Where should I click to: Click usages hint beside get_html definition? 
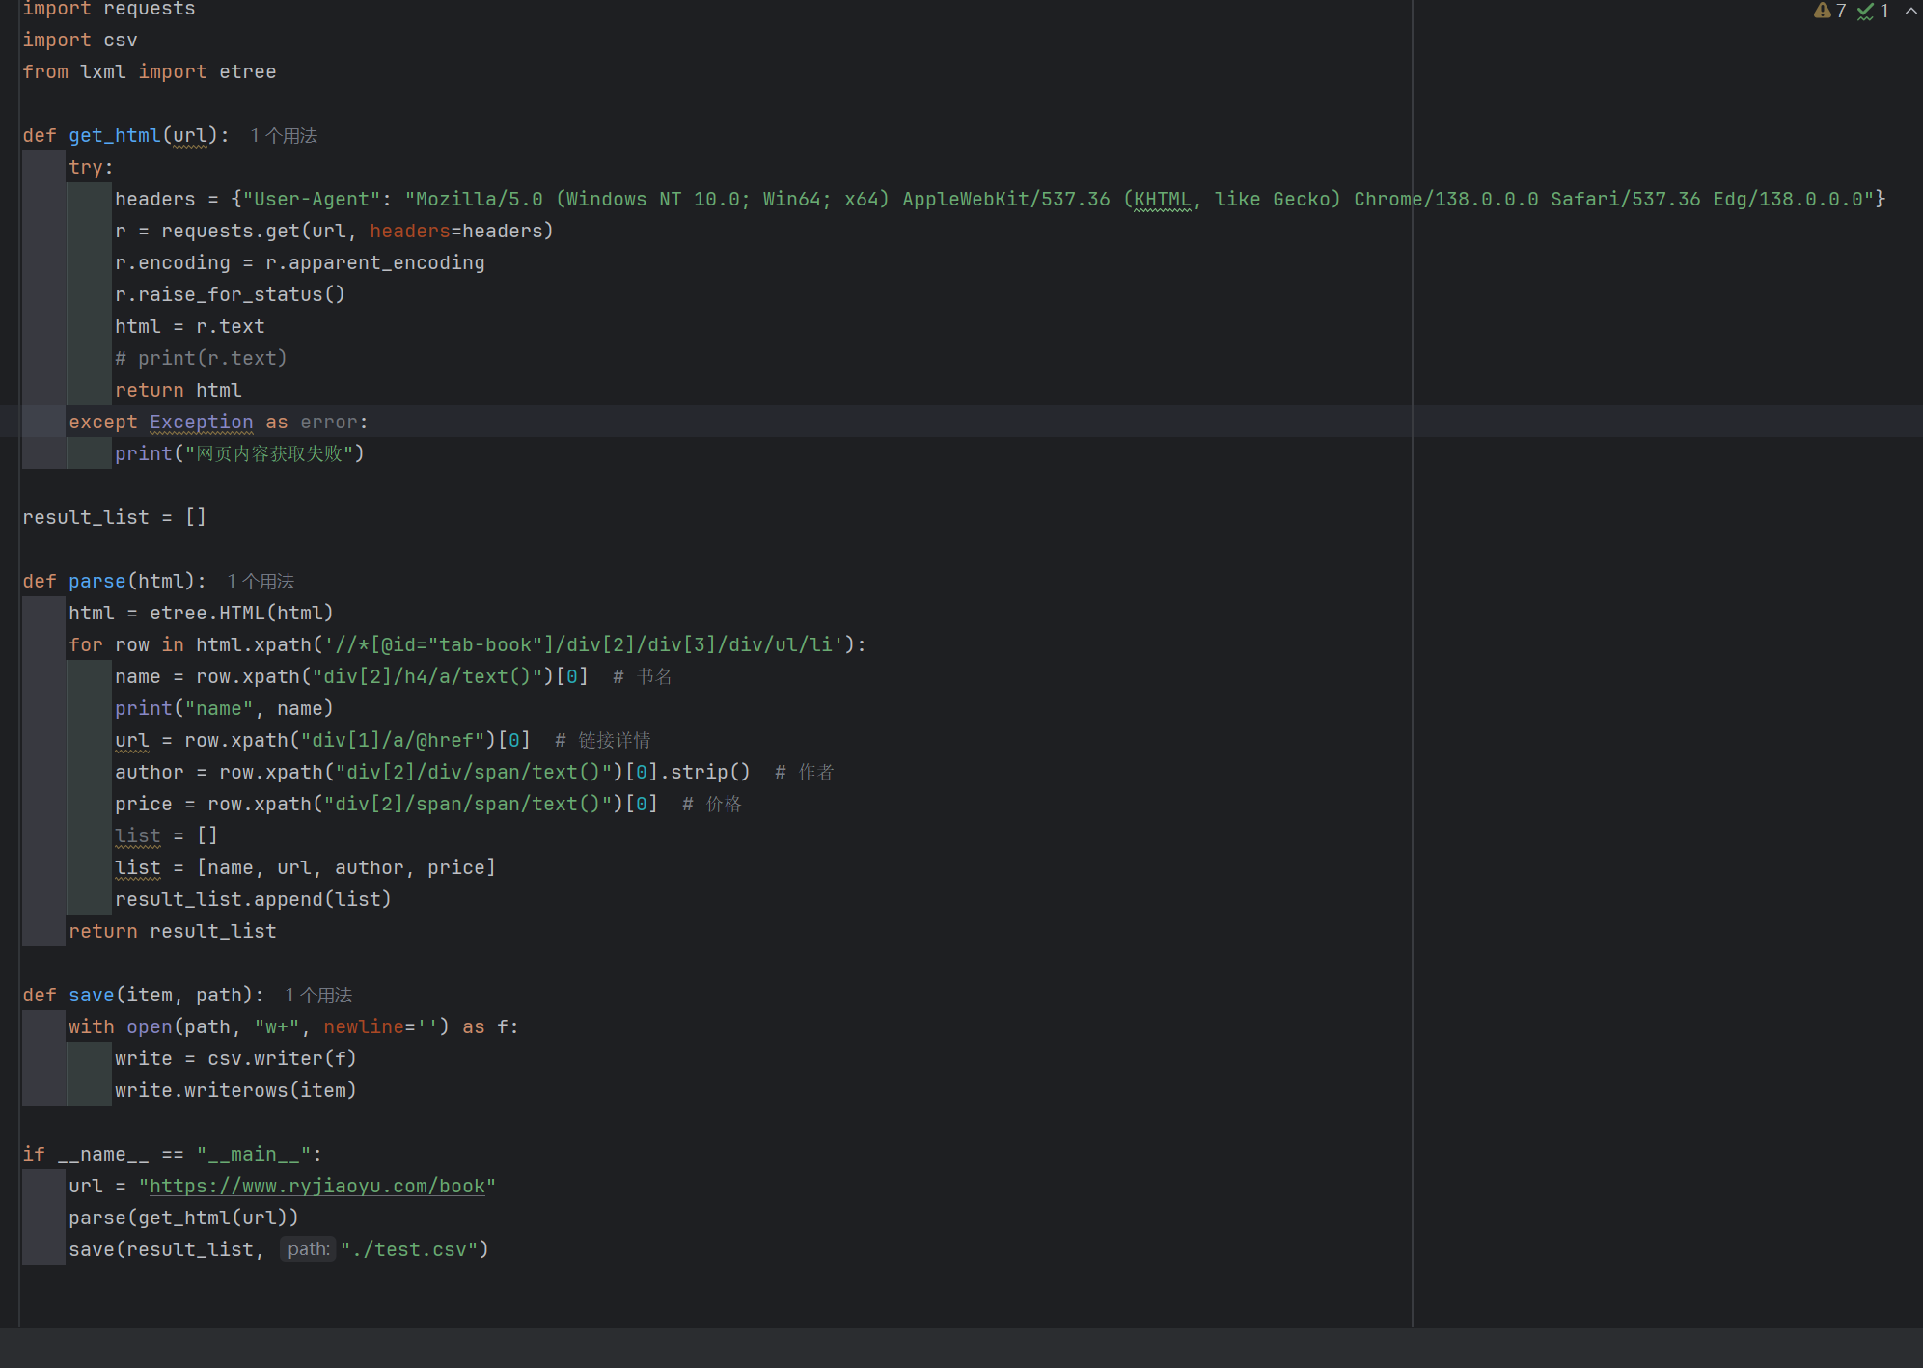tap(284, 136)
